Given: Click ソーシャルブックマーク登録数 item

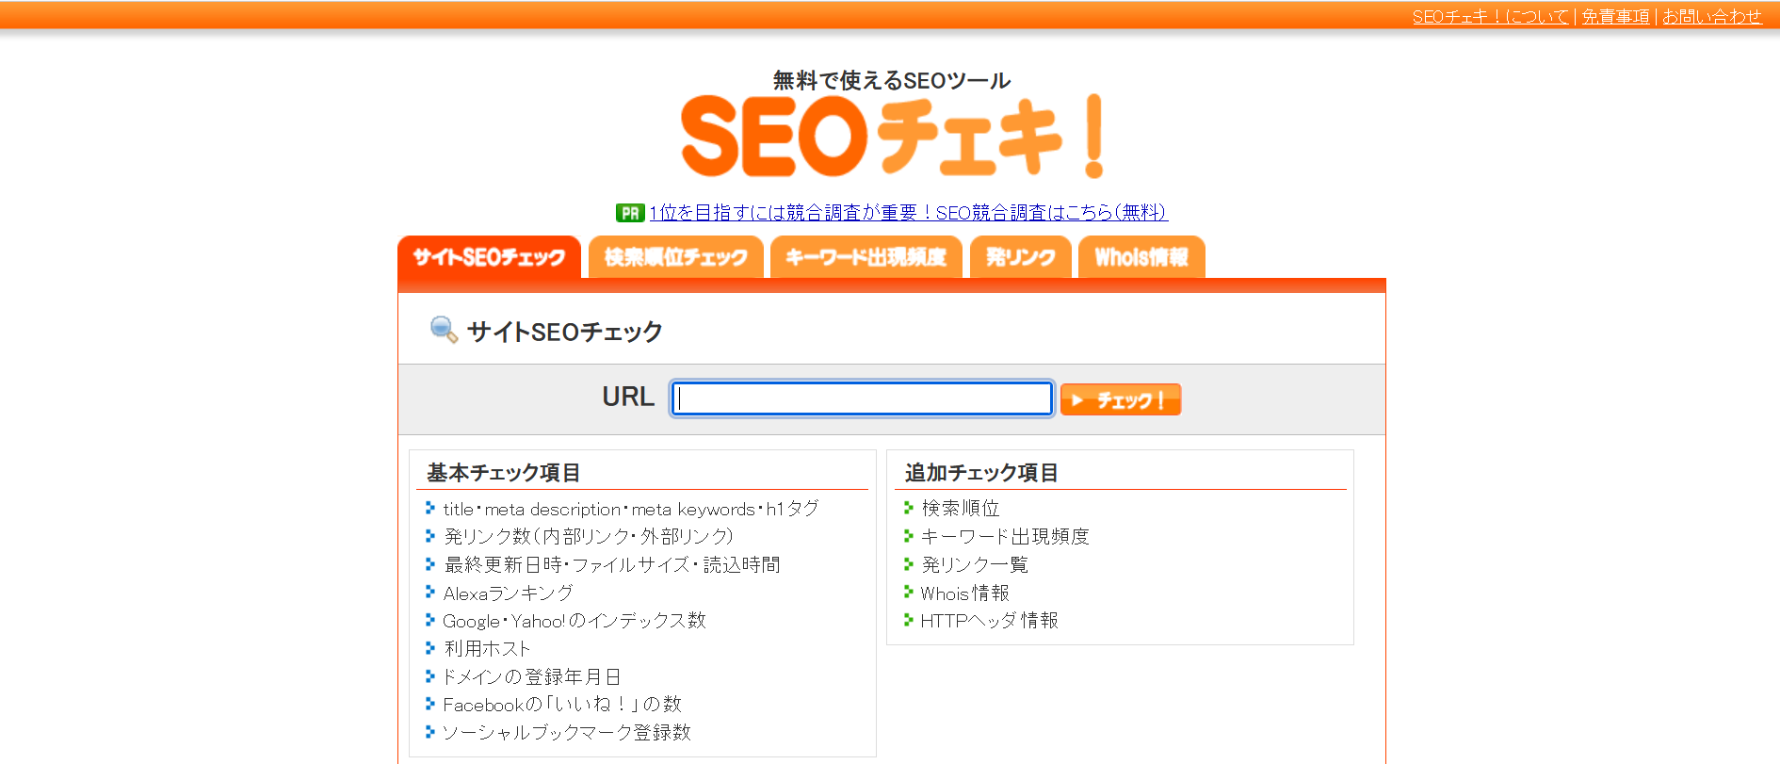Looking at the screenshot, I should pyautogui.click(x=567, y=732).
